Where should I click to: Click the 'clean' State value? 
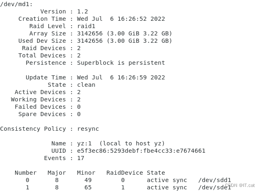point(86,85)
